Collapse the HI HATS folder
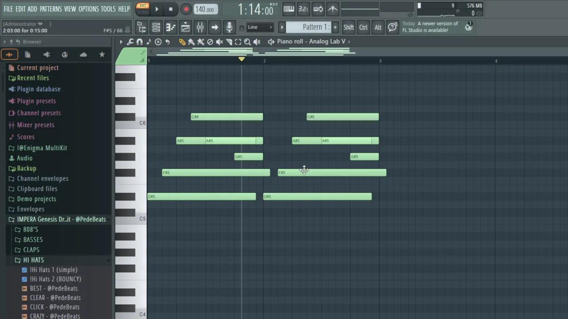 (33, 260)
